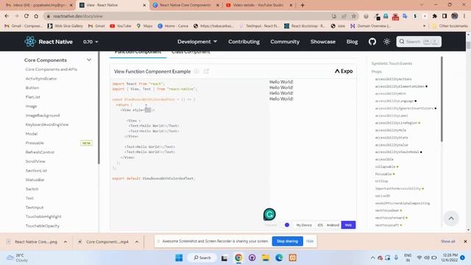This screenshot has height=265, width=471.
Task: Open the GitHub repository icon in navbar
Action: [x=372, y=41]
